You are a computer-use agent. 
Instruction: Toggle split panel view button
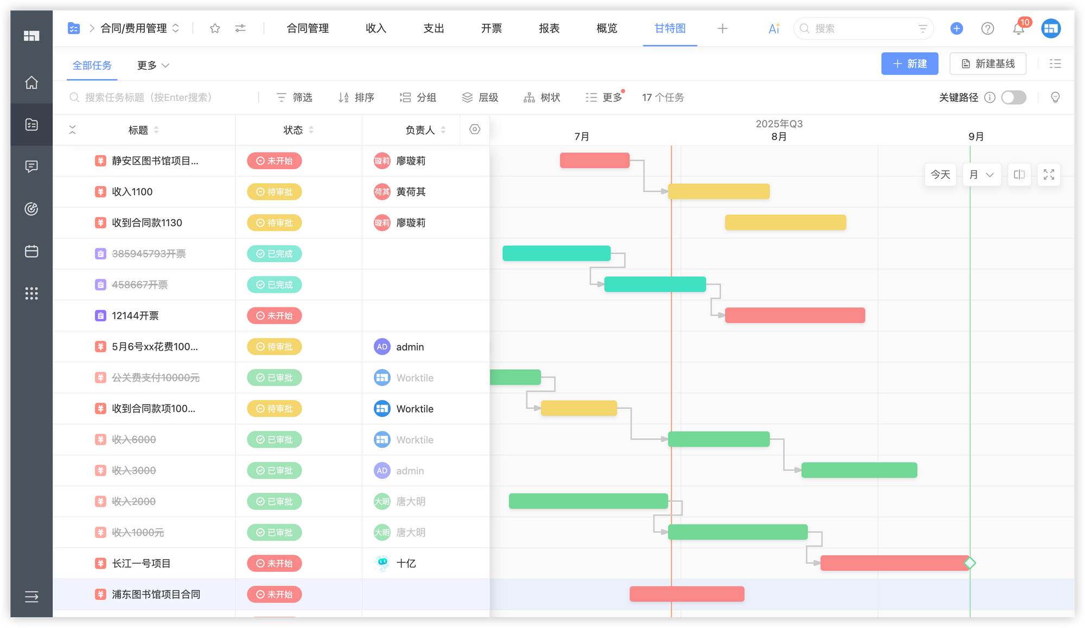tap(1019, 175)
